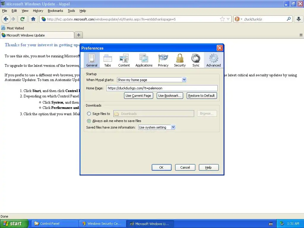The height and width of the screenshot is (228, 304).
Task: Click the site identity icon in address bar
Action: pos(44,19)
